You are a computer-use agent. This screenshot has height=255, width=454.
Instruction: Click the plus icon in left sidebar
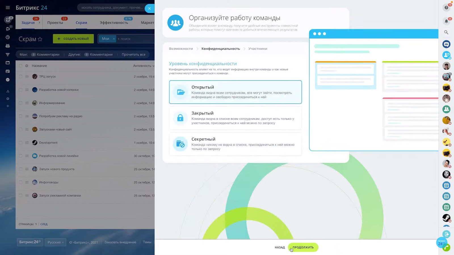(8, 106)
